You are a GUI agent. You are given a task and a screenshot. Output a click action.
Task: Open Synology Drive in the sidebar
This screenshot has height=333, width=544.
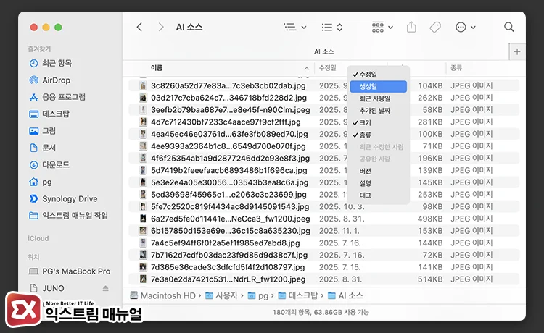pos(69,198)
